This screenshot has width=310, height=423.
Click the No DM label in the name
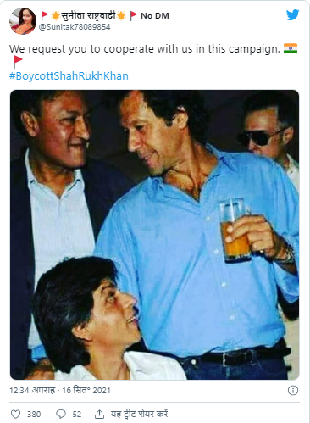click(x=155, y=16)
